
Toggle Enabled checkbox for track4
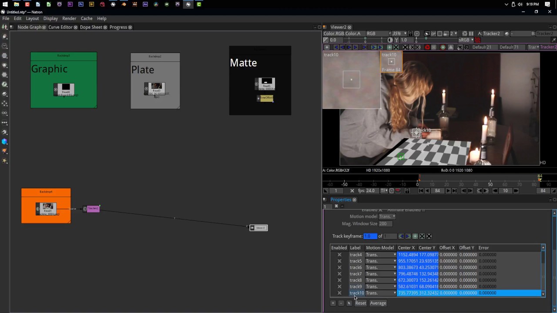tap(339, 255)
